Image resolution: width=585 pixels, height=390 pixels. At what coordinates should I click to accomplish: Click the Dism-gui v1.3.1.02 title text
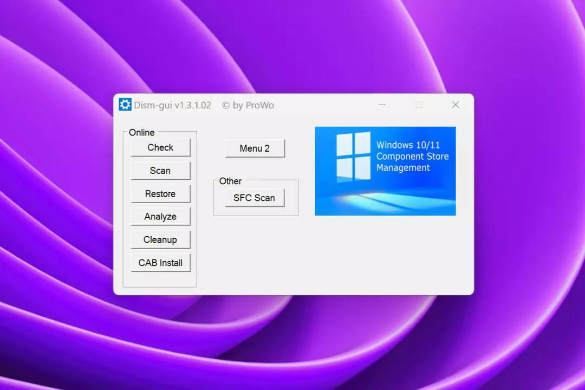(172, 105)
